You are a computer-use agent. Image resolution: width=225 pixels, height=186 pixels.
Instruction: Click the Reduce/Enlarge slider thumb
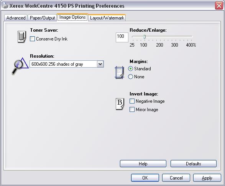tap(145, 37)
